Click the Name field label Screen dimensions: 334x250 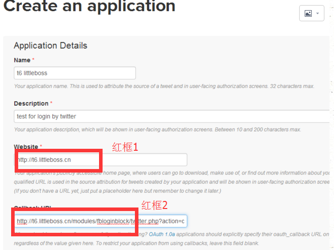pos(22,60)
